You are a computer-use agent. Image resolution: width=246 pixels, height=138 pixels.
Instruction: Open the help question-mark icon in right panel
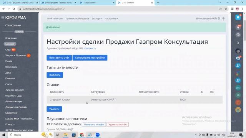pyautogui.click(x=238, y=17)
